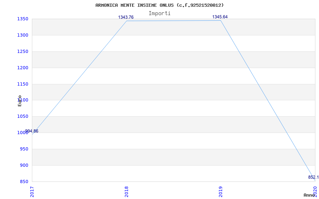Select data label 1343.76
Screen dimensions: 319x199
126,17
